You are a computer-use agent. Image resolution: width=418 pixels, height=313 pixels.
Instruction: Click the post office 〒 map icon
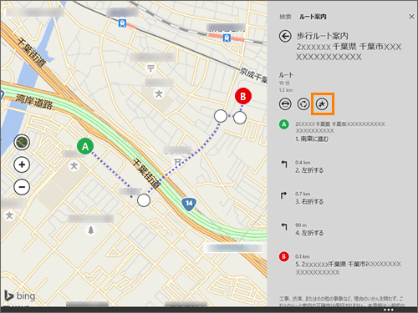click(x=150, y=68)
